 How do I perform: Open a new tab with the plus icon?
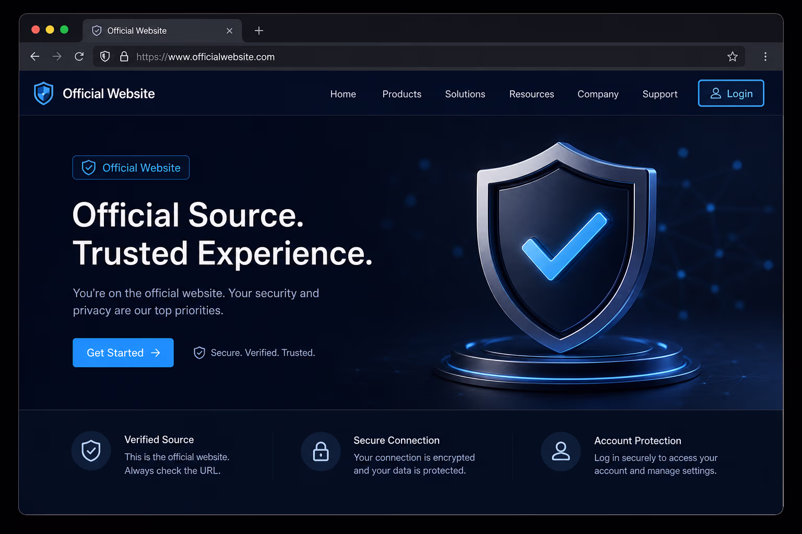point(259,31)
